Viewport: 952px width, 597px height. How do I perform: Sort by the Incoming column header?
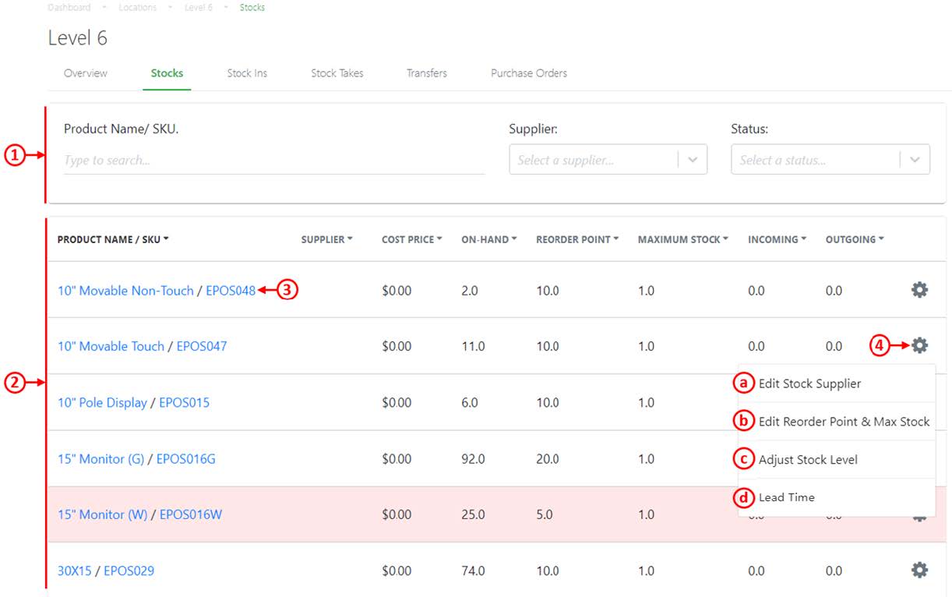[777, 239]
